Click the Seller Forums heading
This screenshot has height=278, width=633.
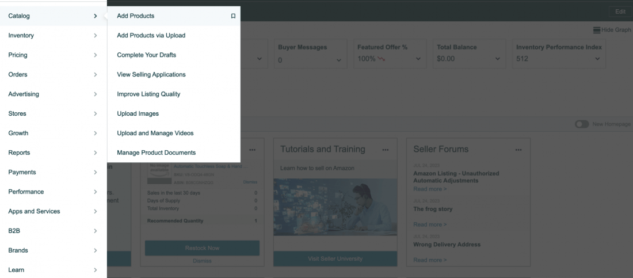click(x=441, y=150)
